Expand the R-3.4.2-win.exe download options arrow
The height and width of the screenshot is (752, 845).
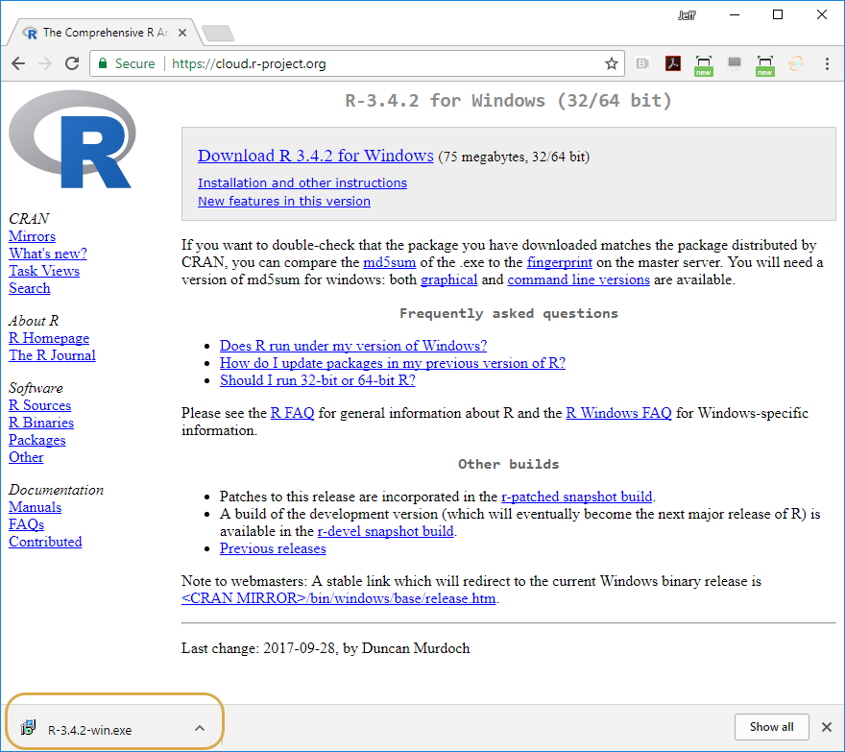point(200,728)
